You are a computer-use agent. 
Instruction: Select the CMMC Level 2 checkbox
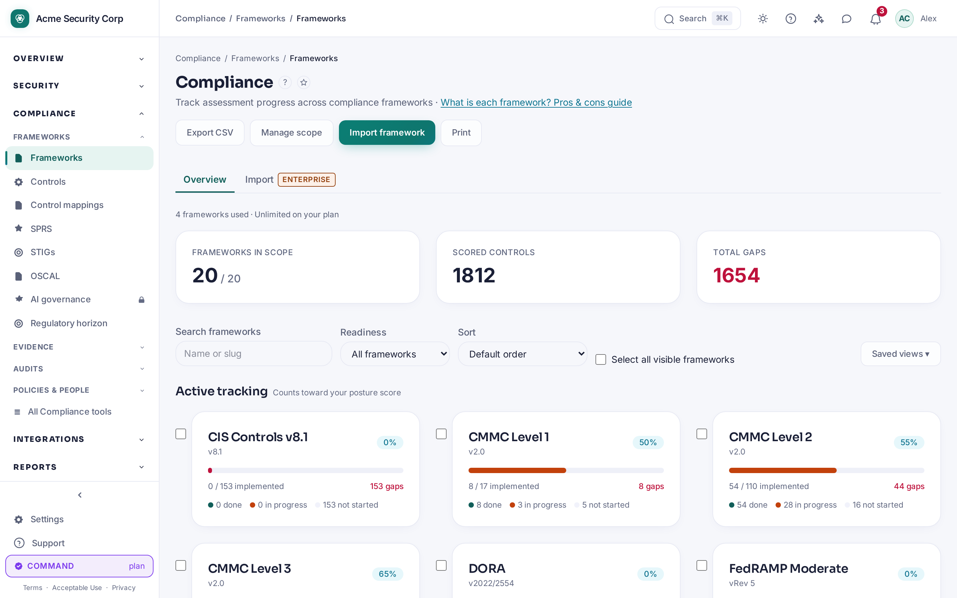point(701,434)
